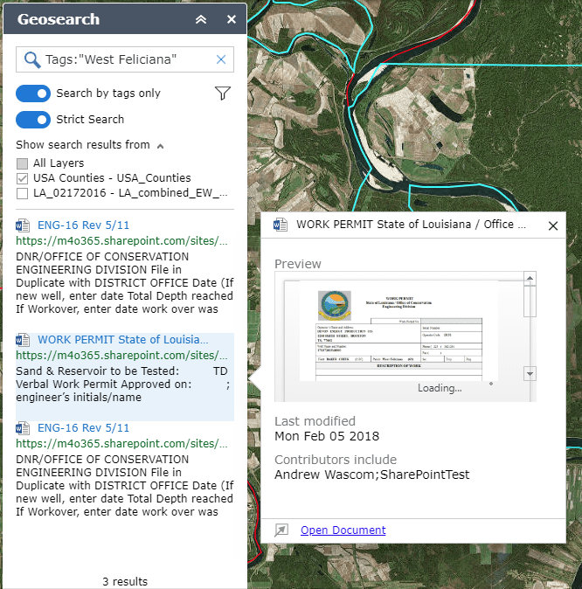
Task: Click the open-document arrow icon
Action: pyautogui.click(x=281, y=530)
